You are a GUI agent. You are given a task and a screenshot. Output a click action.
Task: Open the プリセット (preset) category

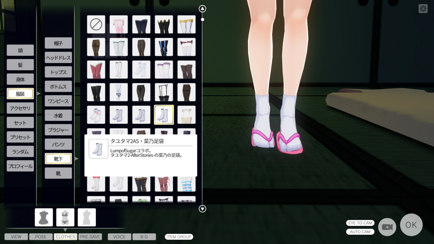tap(20, 137)
